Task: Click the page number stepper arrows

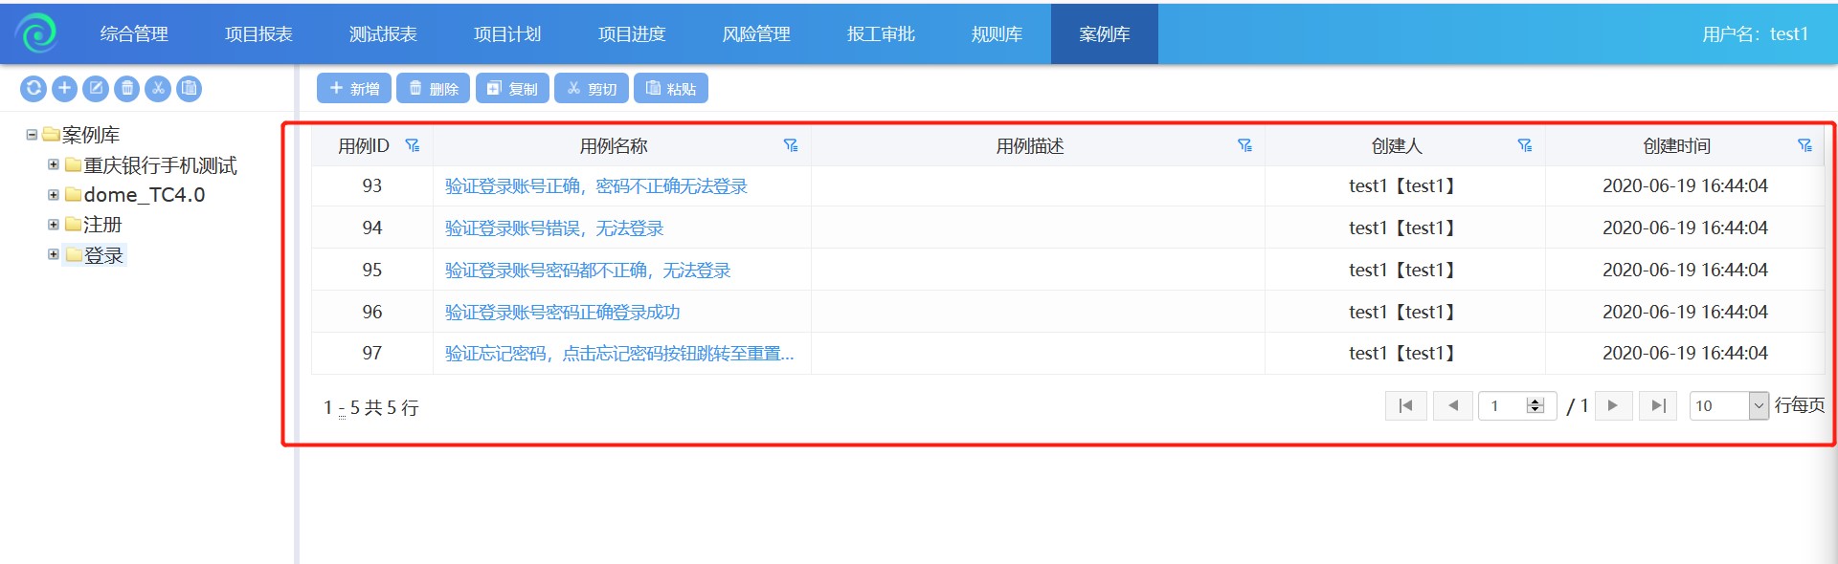Action: pos(1535,406)
